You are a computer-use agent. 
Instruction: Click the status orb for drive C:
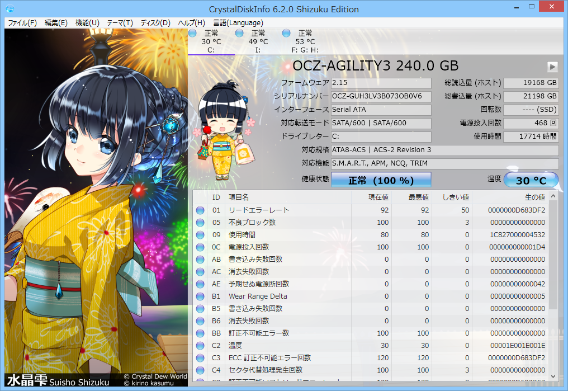click(192, 34)
